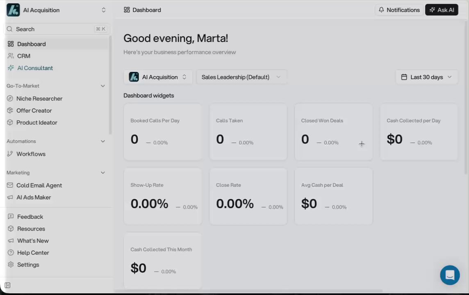The height and width of the screenshot is (295, 469).
Task: Select the Show-Up Rate widget
Action: click(x=163, y=196)
